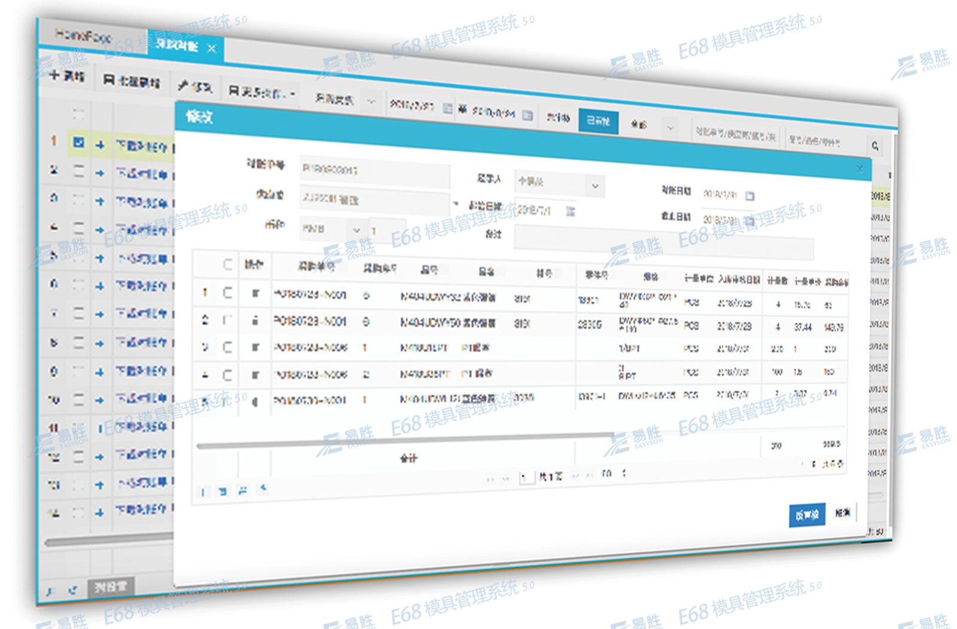Click delete icon in dialog table row 3
This screenshot has width=957, height=629.
coord(255,348)
